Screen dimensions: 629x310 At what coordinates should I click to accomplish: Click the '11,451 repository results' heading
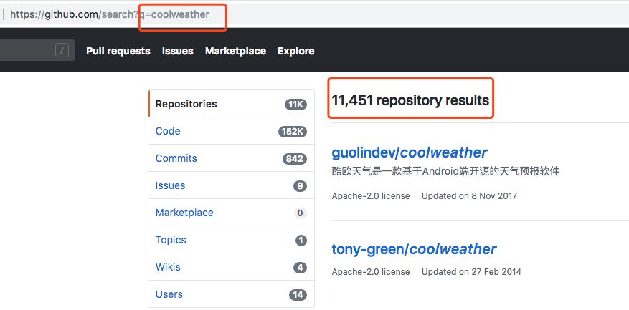point(410,100)
